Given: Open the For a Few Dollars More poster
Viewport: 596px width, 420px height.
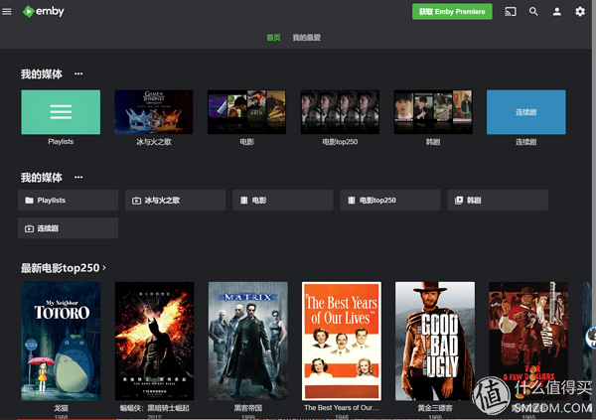Looking at the screenshot, I should tap(528, 341).
